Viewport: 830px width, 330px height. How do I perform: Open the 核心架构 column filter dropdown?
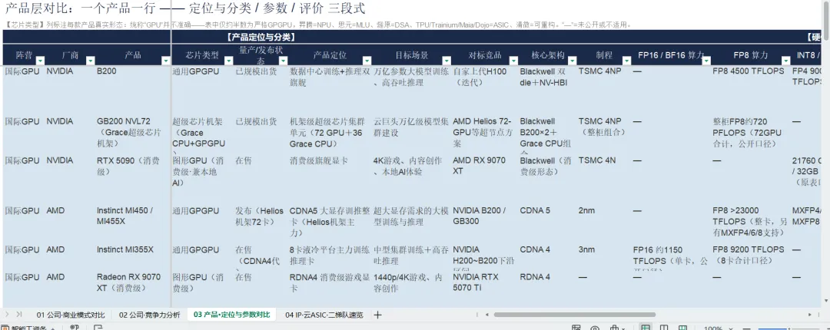tap(572, 61)
